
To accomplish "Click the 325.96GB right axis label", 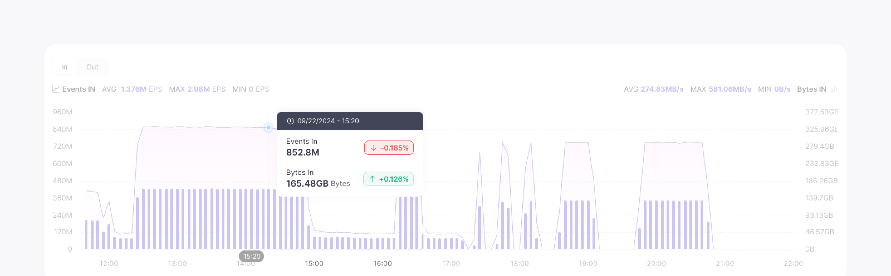I will [x=821, y=129].
